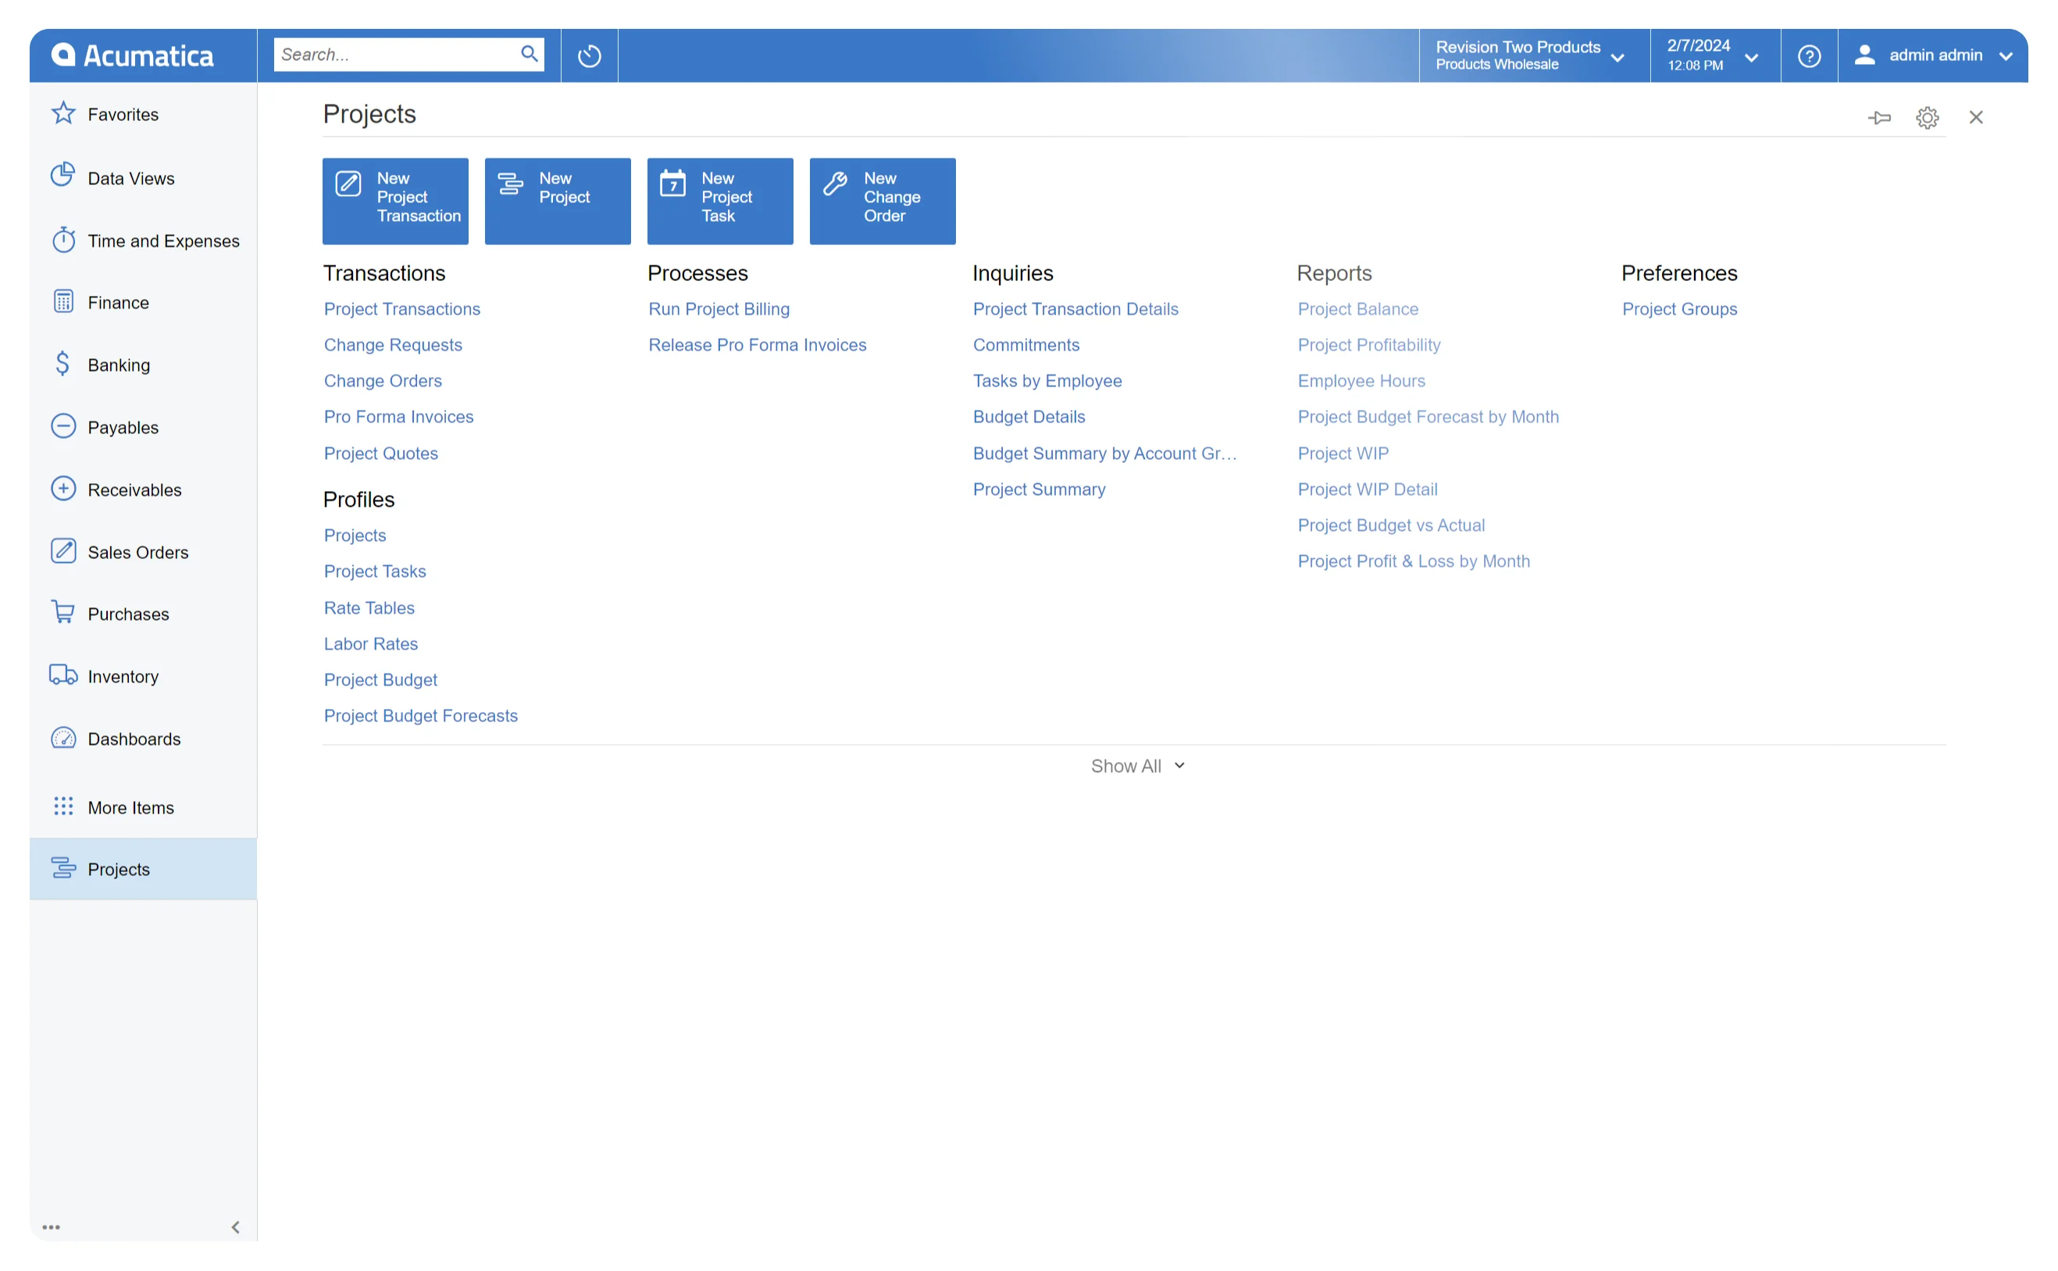Select the Receivables plus icon
Viewport: 2058px width, 1271px height.
(63, 489)
